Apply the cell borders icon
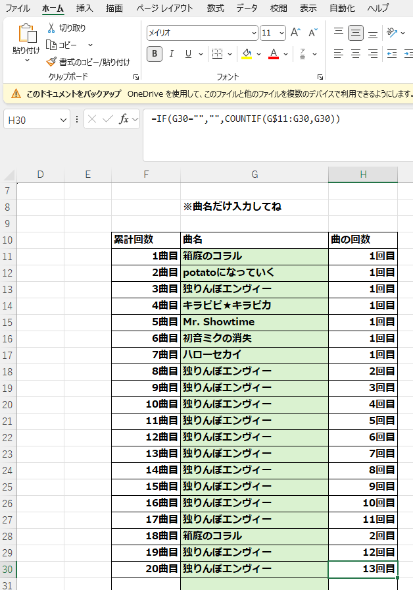This screenshot has height=590, width=413. click(217, 54)
